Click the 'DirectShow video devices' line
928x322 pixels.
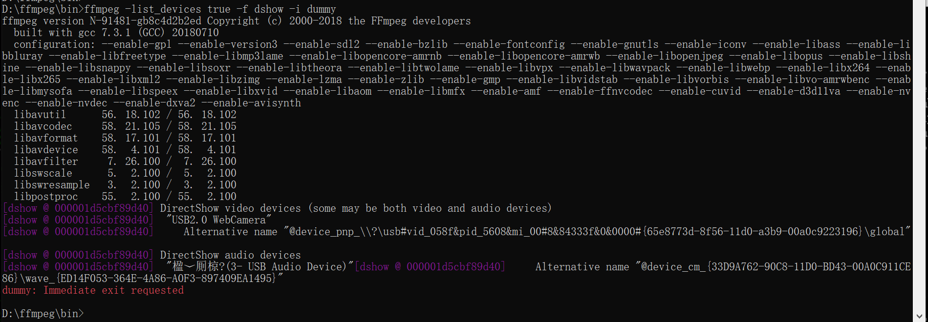[x=356, y=208]
